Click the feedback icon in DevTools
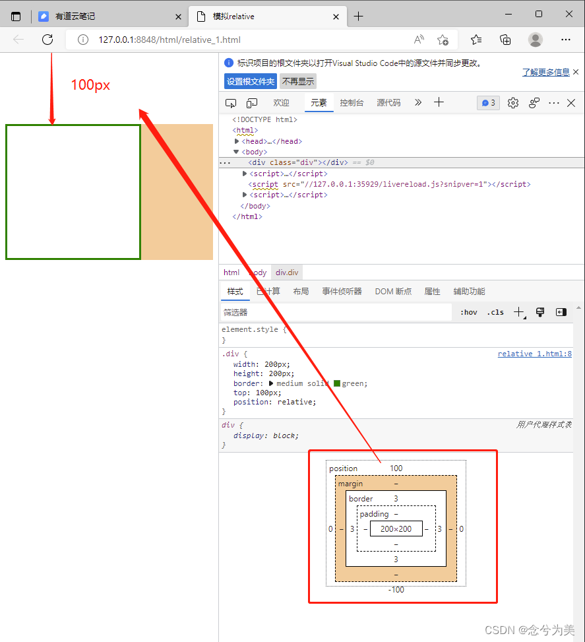Image resolution: width=585 pixels, height=642 pixels. pyautogui.click(x=534, y=103)
